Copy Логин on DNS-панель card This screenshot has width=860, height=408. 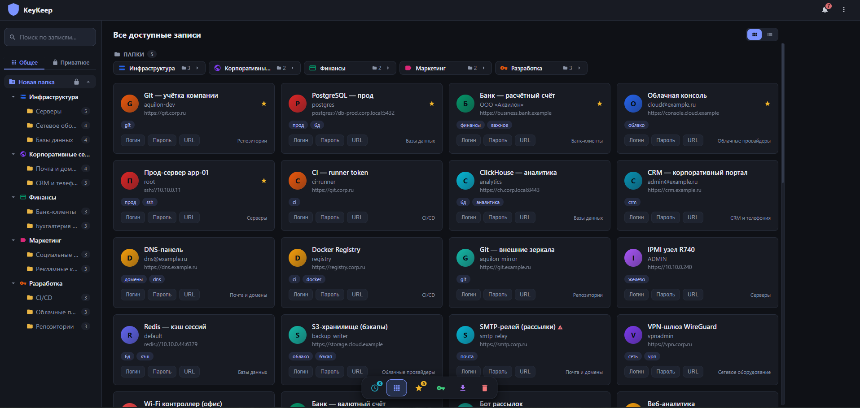(x=133, y=295)
